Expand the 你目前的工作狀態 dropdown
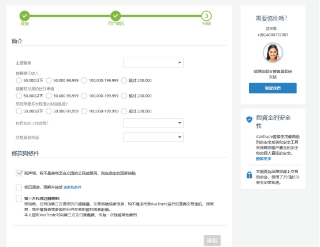The image size is (320, 247). 153,123
